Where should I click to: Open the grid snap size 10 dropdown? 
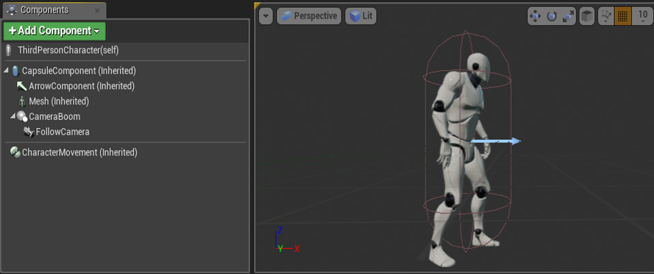(x=642, y=16)
